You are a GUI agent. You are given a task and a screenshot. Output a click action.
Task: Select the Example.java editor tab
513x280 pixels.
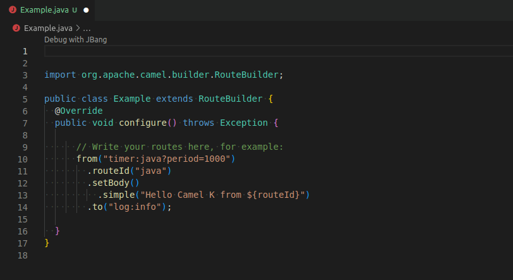(44, 10)
